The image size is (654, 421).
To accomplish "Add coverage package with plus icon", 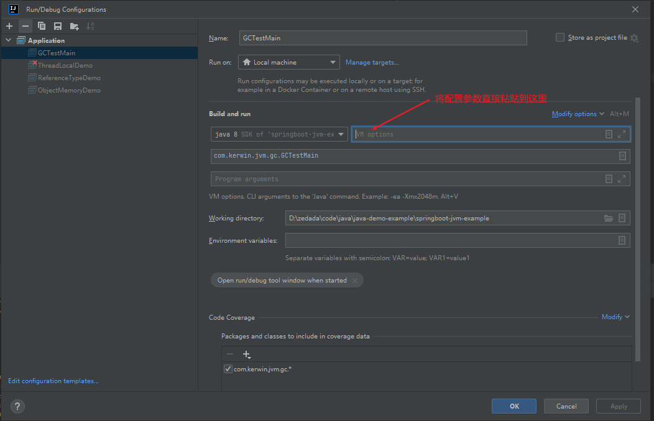I will [x=247, y=355].
